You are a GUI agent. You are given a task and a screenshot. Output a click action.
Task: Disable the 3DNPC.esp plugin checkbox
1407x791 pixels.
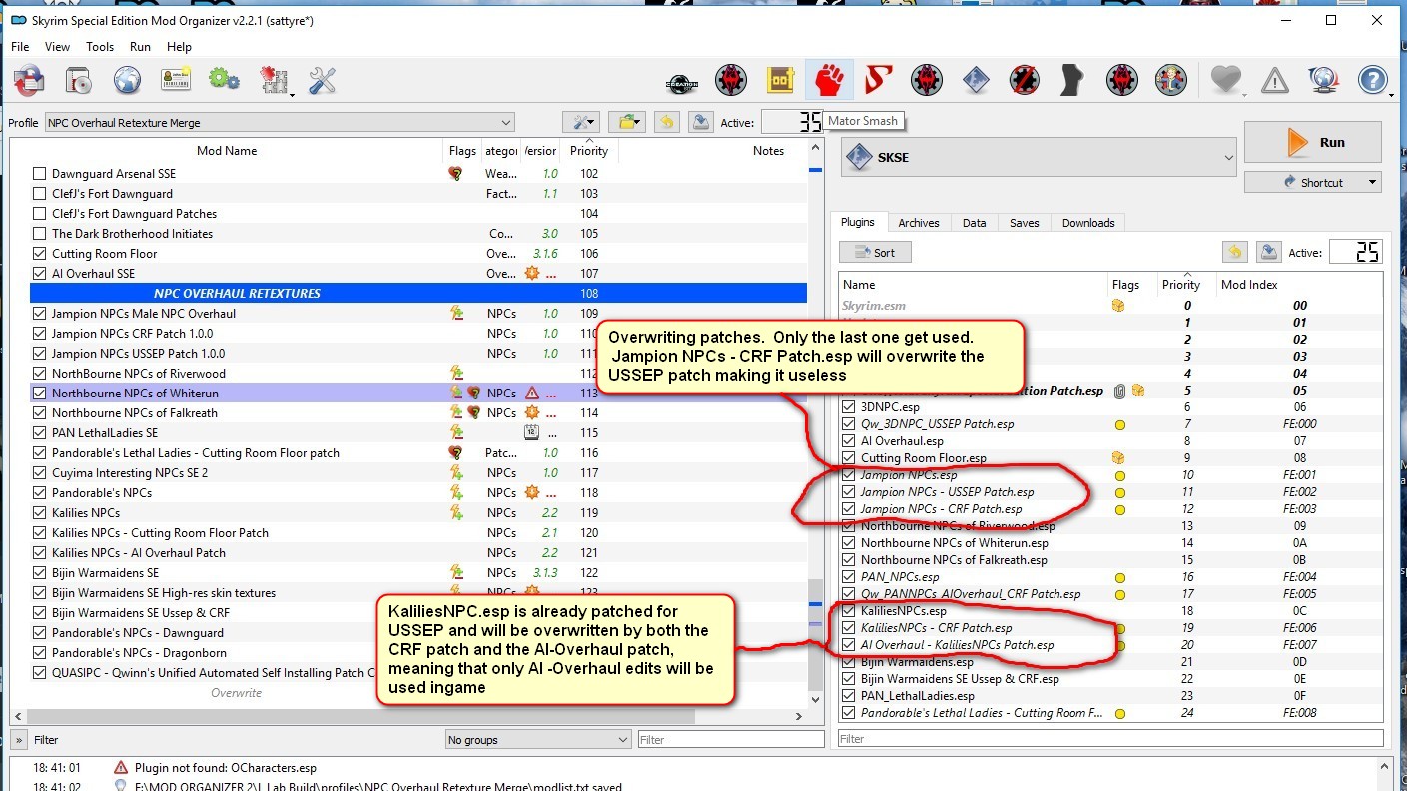[849, 407]
